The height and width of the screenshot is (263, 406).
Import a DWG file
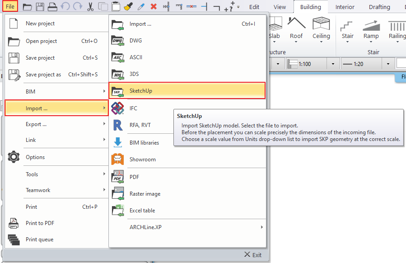click(x=187, y=40)
